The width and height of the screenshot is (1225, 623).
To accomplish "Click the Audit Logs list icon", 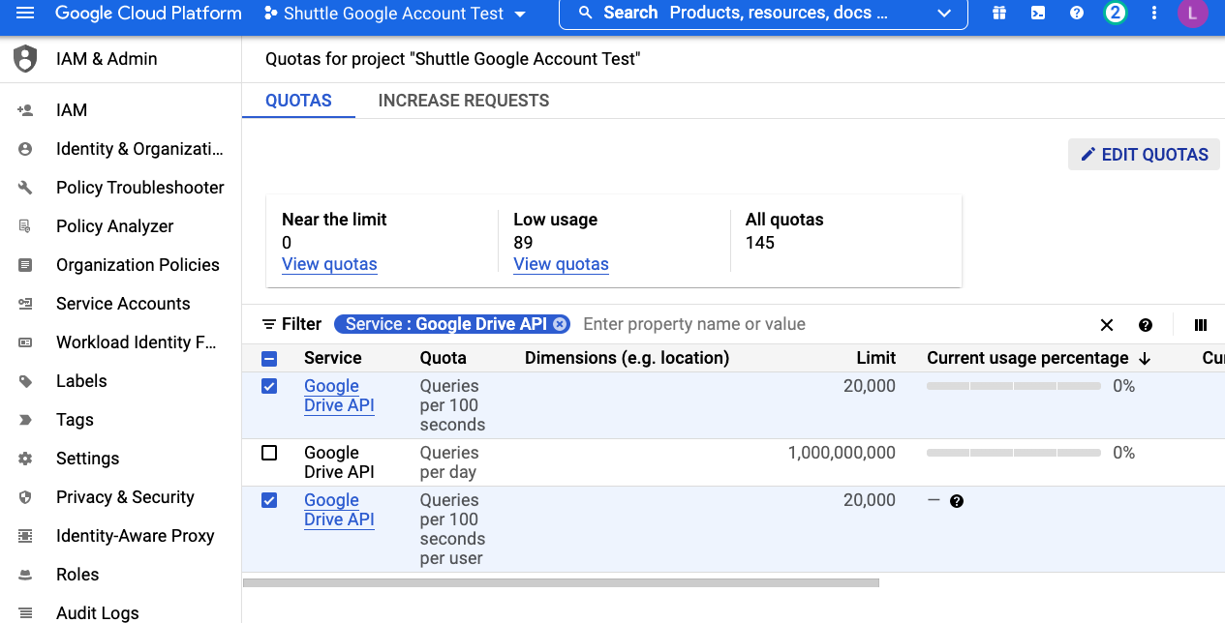I will click(x=25, y=613).
